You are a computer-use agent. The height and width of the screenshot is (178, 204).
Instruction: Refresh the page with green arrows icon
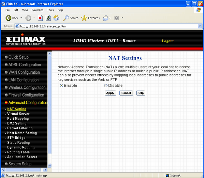tap(48, 18)
